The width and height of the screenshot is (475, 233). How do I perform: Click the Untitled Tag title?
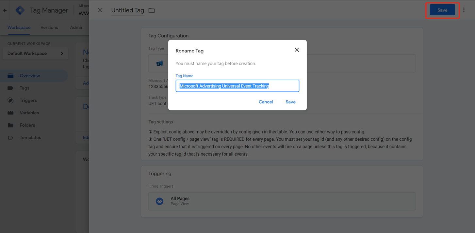(x=128, y=10)
